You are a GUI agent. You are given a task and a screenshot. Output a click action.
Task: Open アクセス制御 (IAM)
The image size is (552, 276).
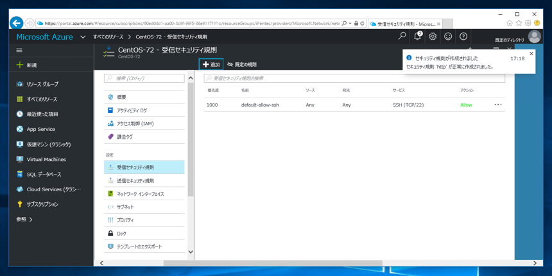[x=144, y=124]
